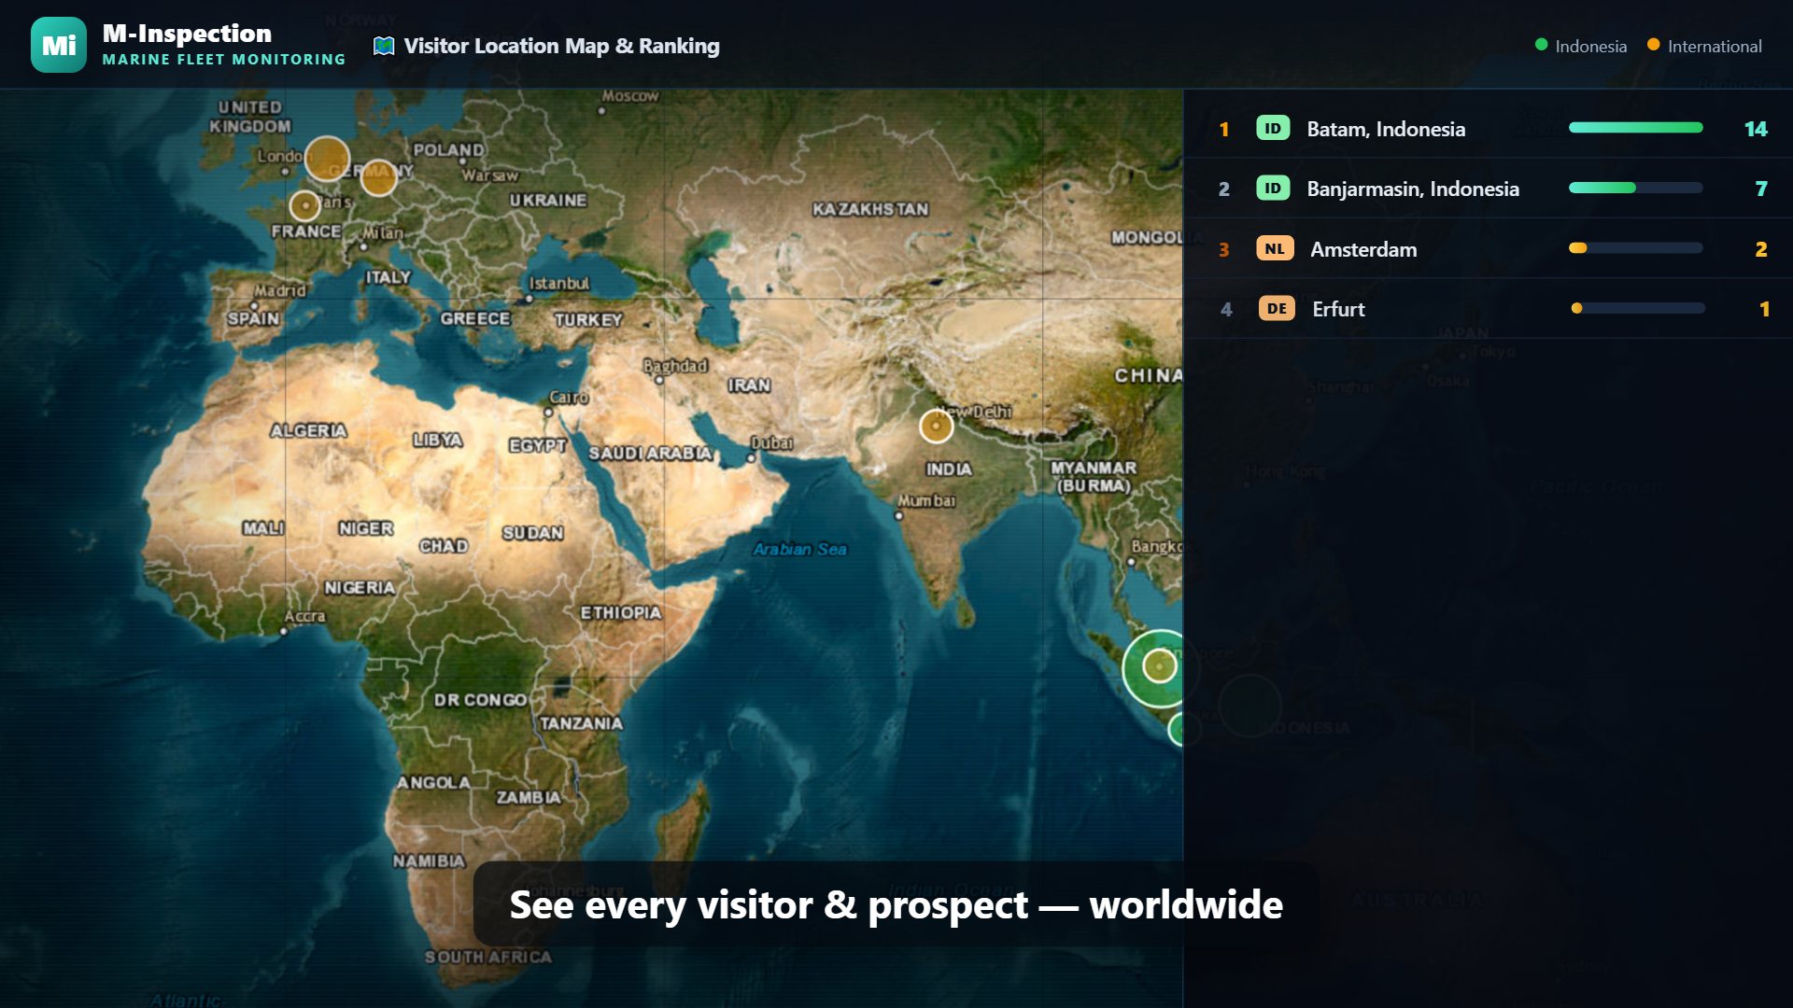Click the visitor count 14
The width and height of the screenshot is (1793, 1008).
(1756, 129)
